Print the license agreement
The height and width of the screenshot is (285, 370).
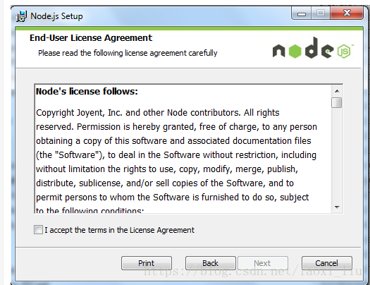[147, 263]
